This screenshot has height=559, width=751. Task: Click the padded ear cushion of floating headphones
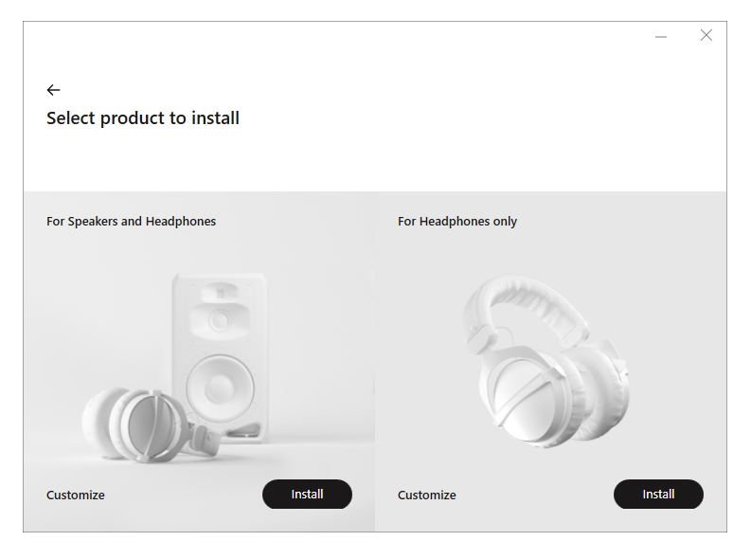point(599,388)
